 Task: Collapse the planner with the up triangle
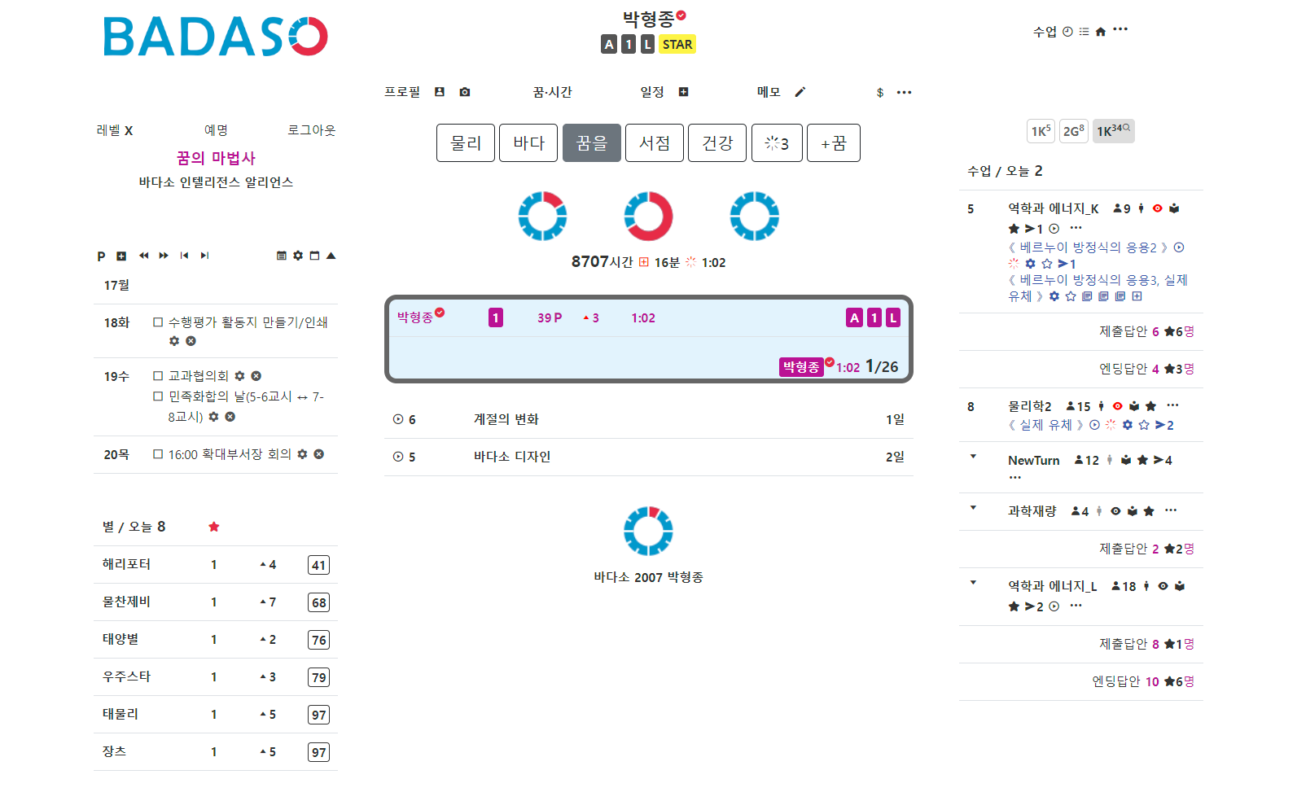[331, 256]
